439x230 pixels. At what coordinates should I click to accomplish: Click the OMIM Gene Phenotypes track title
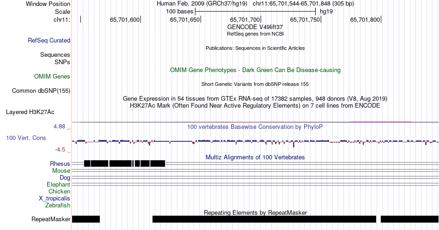pos(255,70)
